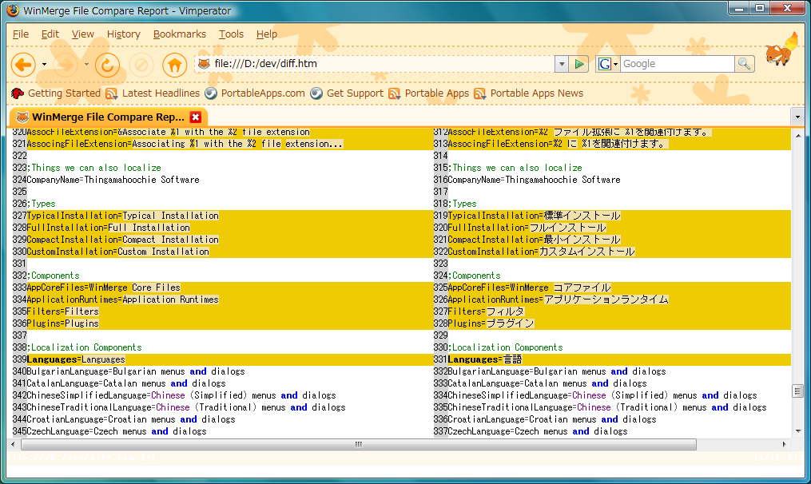Click the Stop loading icon
Image resolution: width=811 pixels, height=484 pixels.
pos(141,65)
